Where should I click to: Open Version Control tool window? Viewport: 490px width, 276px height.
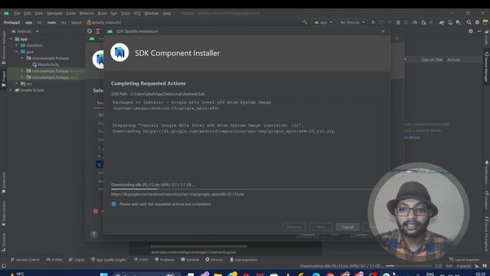25,260
